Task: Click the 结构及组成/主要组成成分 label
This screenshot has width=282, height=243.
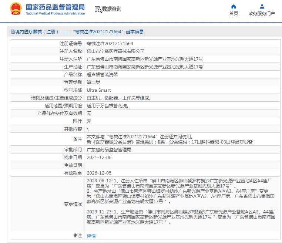Action: [x=57, y=98]
